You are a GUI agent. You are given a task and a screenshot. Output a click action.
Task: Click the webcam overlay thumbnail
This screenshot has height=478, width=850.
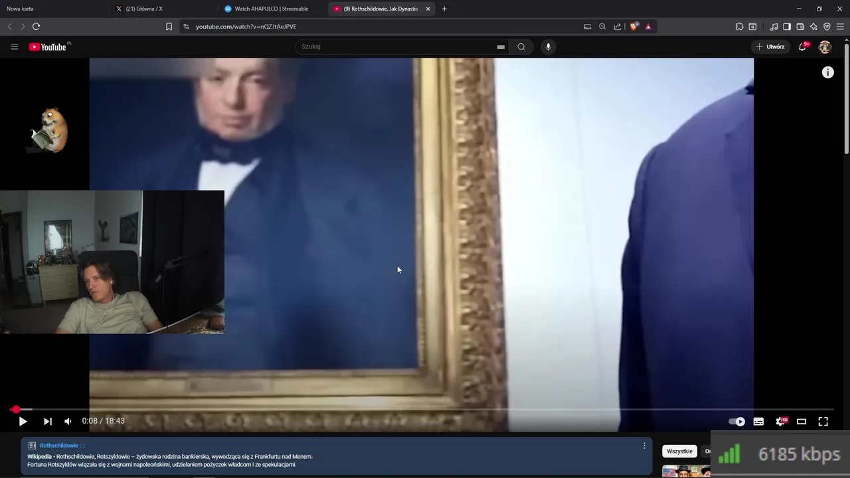[x=112, y=262]
